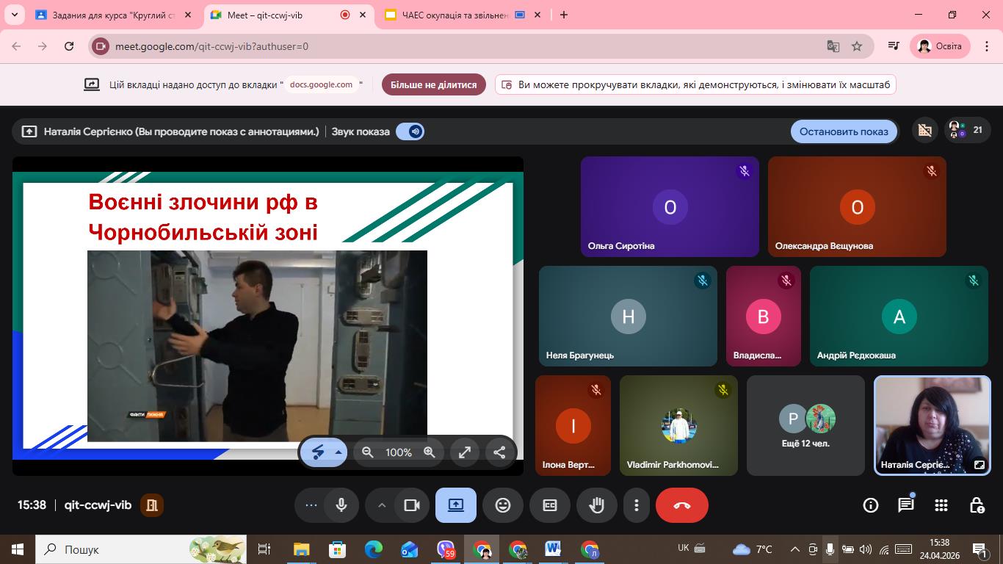Zoom in on the shared presentation
1003x564 pixels.
(430, 452)
